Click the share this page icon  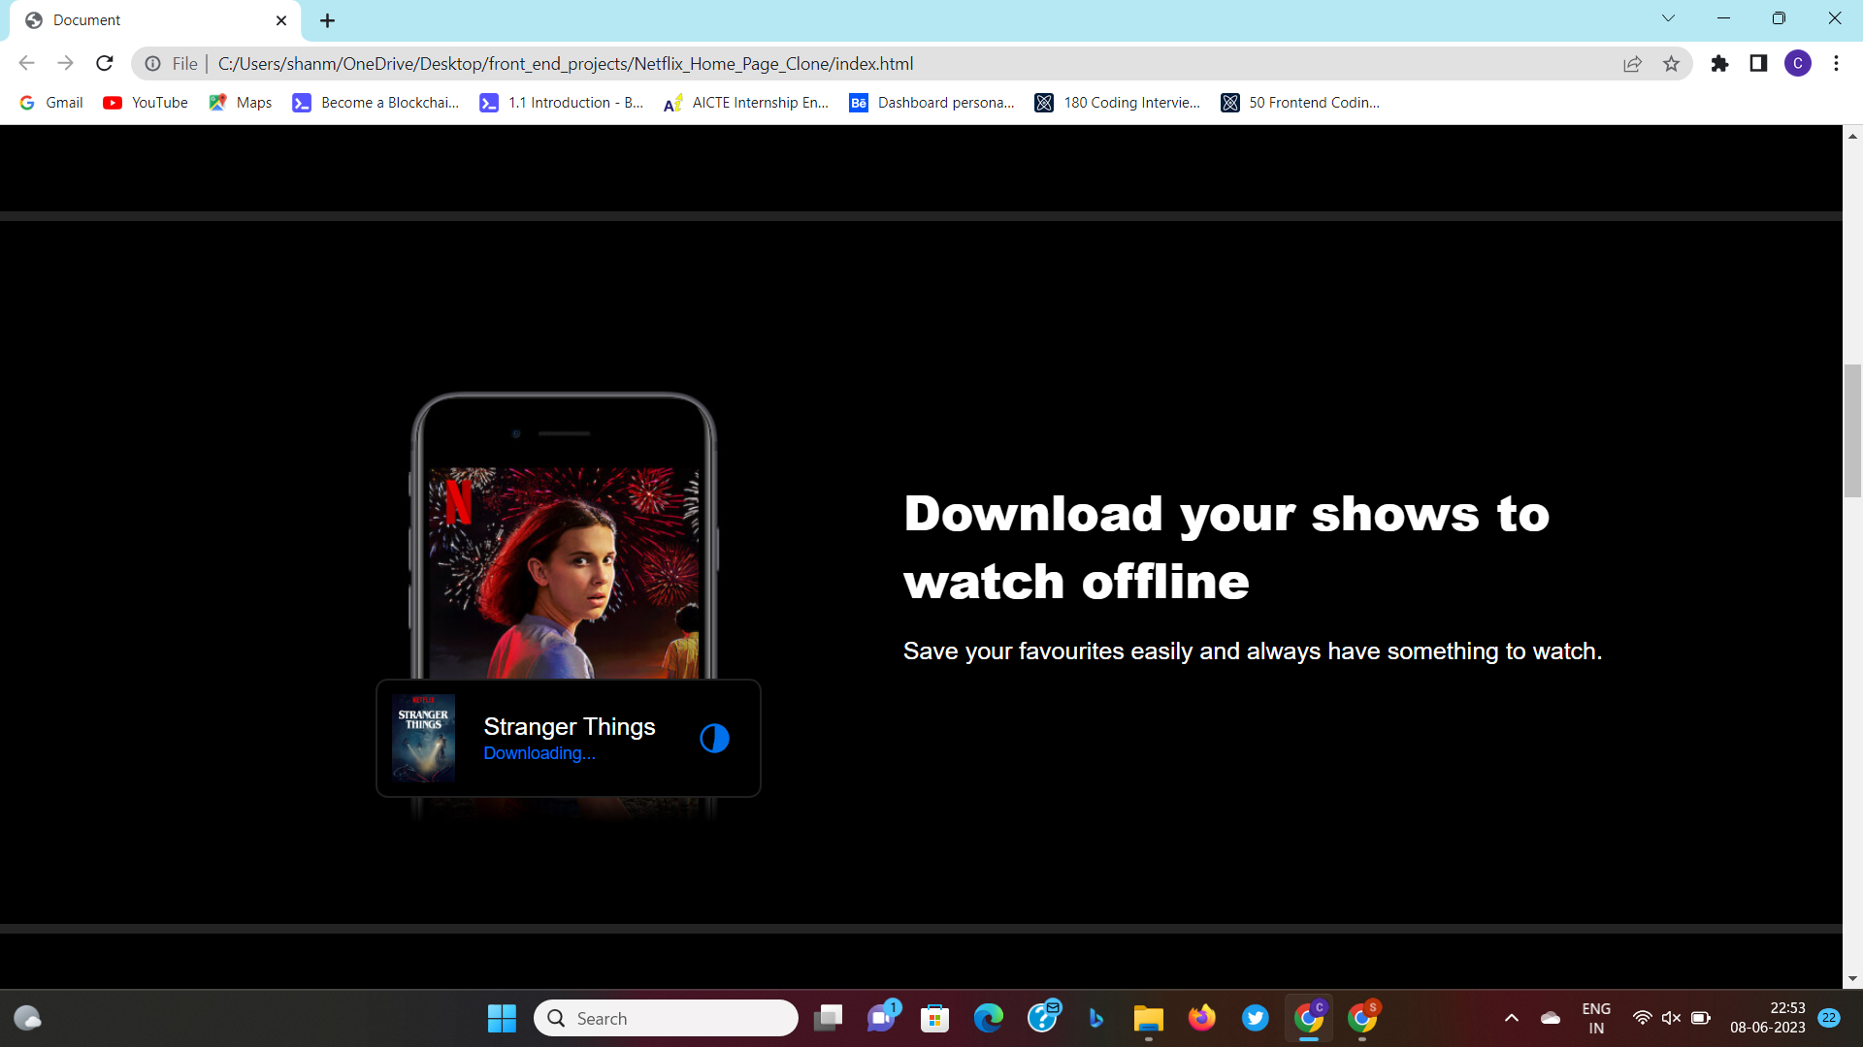tap(1632, 64)
